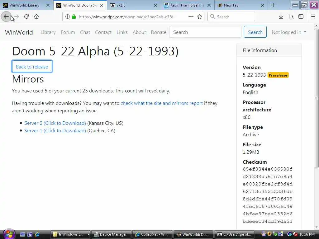Click the blue Search button

[255, 32]
